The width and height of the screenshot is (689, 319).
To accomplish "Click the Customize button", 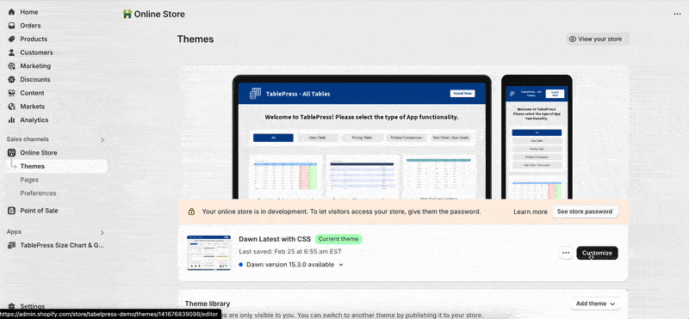I will [x=597, y=253].
